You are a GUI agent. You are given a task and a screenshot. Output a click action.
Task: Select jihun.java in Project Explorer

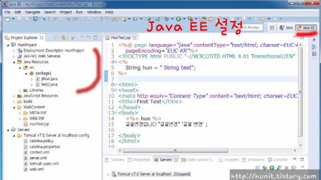(x=46, y=79)
